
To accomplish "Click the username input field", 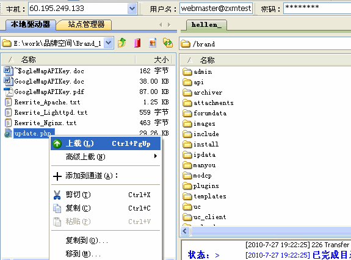I will (216, 9).
